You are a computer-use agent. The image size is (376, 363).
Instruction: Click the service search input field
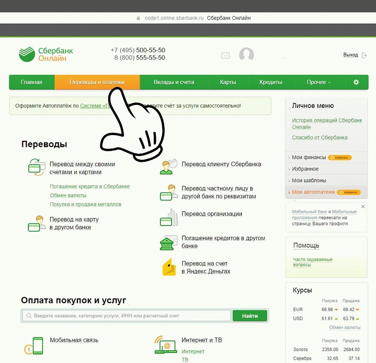click(x=127, y=316)
